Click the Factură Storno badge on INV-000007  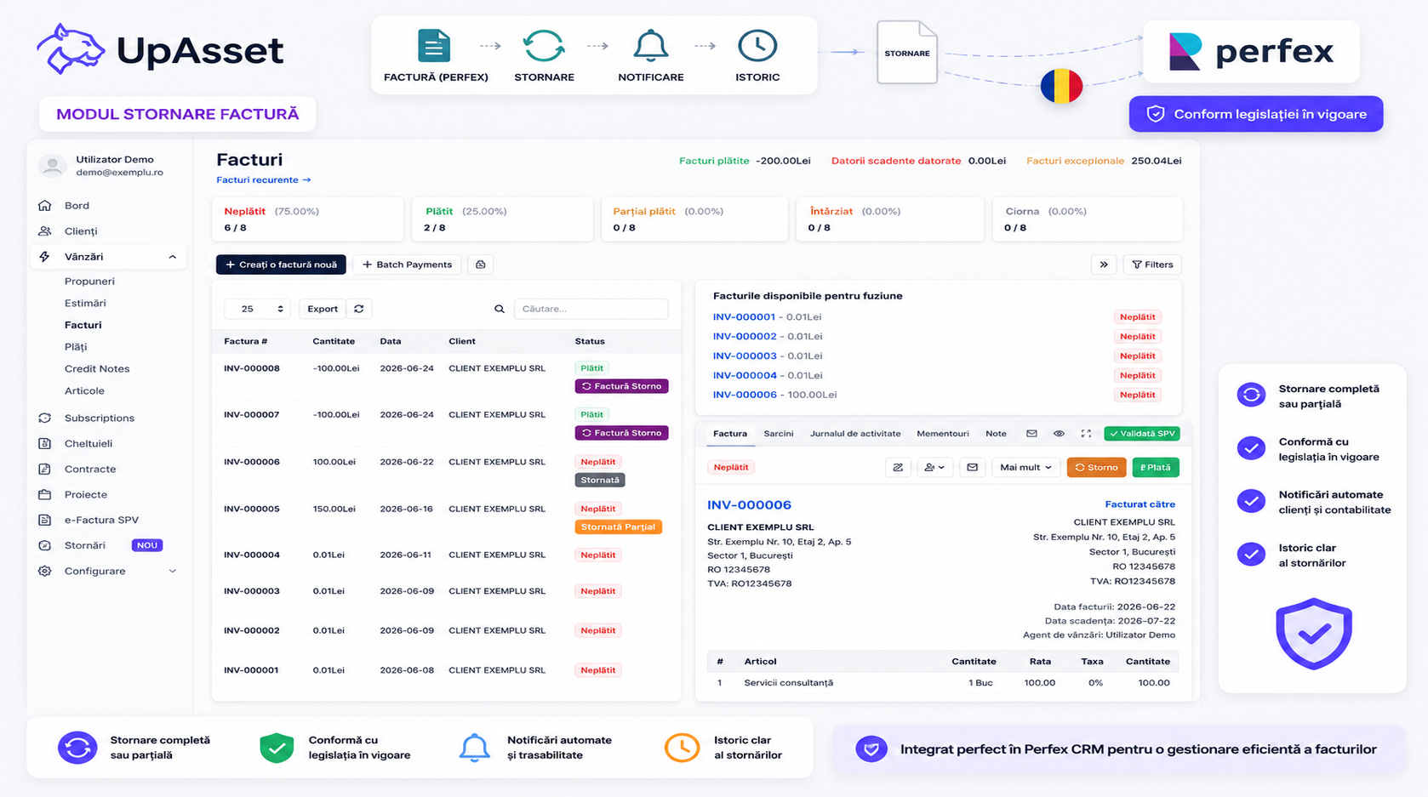[x=621, y=433]
